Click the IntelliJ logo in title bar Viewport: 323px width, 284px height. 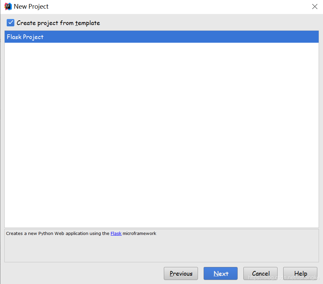(x=8, y=6)
